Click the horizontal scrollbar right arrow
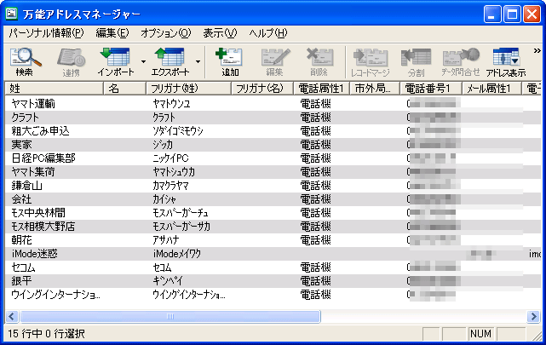The image size is (546, 345). pos(533,316)
